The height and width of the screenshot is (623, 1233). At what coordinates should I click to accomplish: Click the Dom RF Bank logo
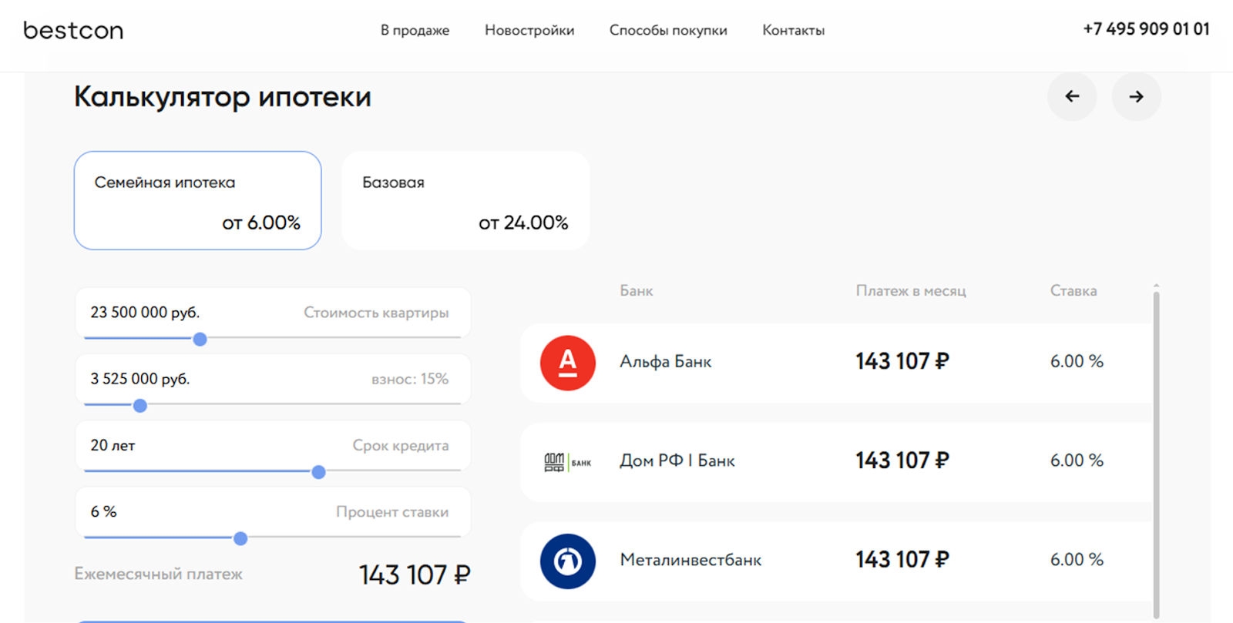tap(568, 462)
